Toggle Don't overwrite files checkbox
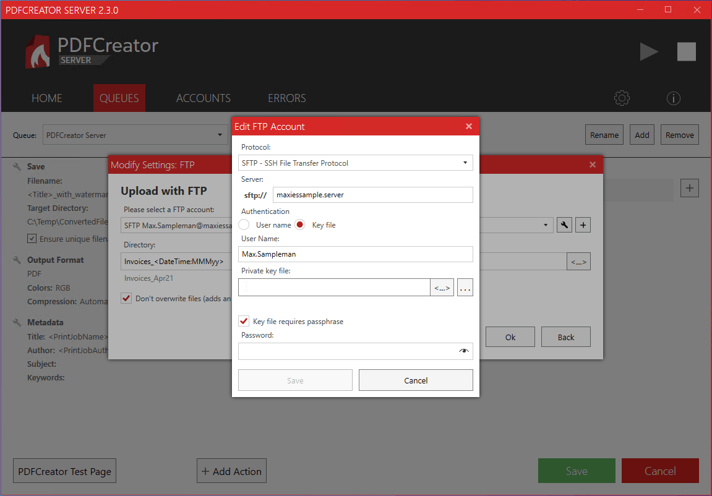Viewport: 712px width, 496px height. (x=126, y=299)
